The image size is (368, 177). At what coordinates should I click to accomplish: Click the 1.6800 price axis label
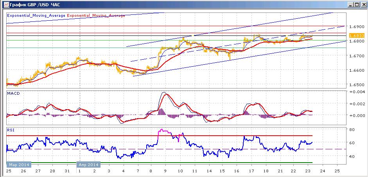[357, 41]
